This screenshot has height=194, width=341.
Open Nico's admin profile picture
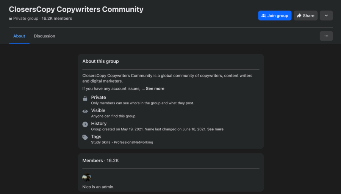tap(86, 177)
